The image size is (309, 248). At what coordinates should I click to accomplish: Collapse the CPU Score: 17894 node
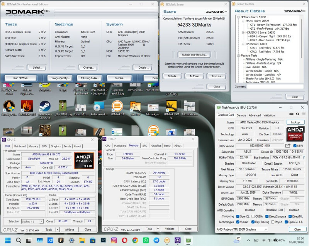coord(243,44)
